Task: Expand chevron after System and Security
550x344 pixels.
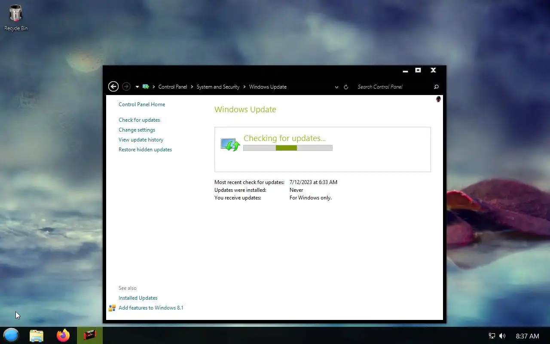Action: pyautogui.click(x=244, y=87)
